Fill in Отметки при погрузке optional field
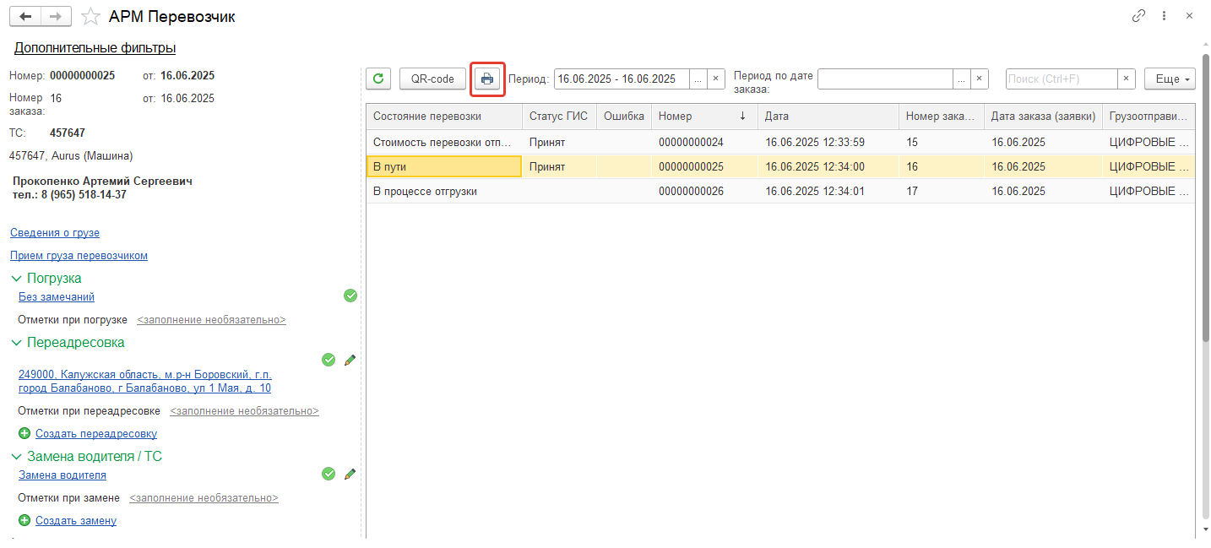 [211, 320]
